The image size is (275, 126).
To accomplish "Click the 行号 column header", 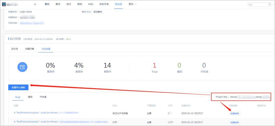I will (x=170, y=106).
